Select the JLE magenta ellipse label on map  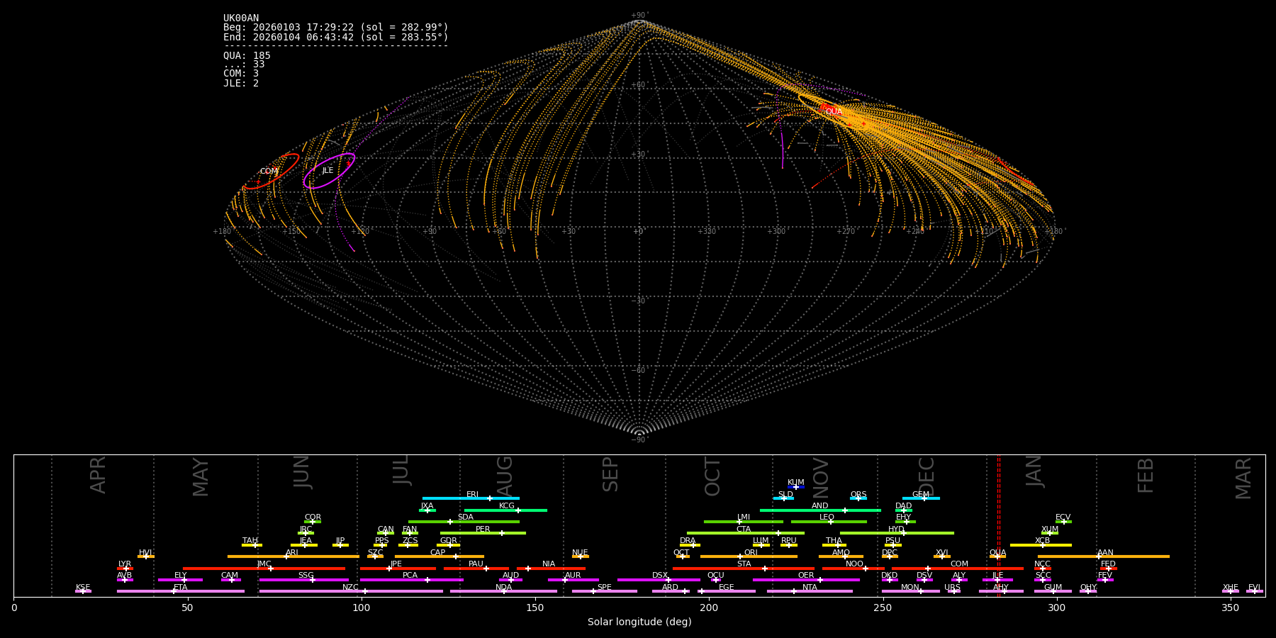tap(328, 171)
